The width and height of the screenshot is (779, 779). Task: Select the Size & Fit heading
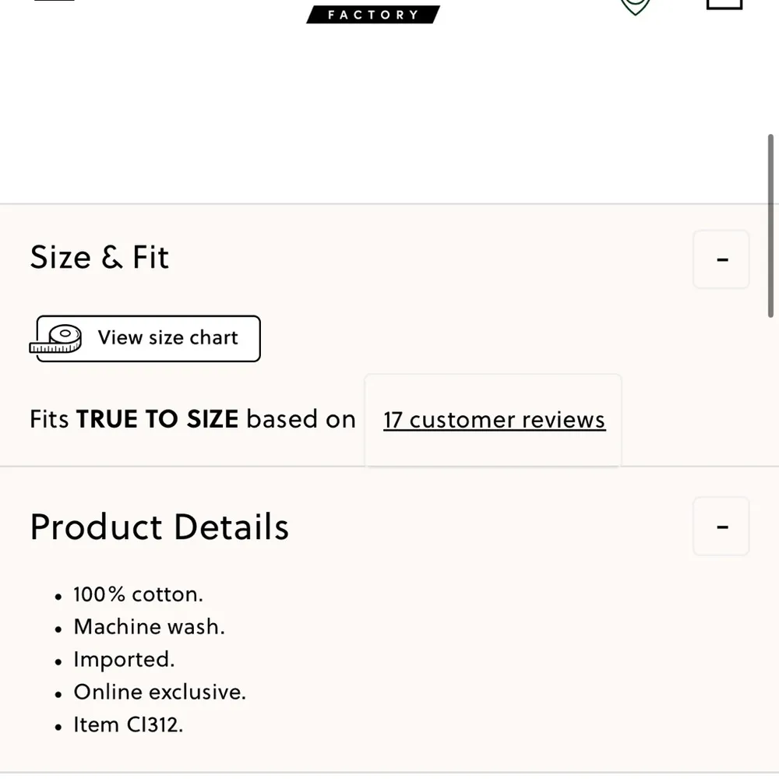pos(99,257)
